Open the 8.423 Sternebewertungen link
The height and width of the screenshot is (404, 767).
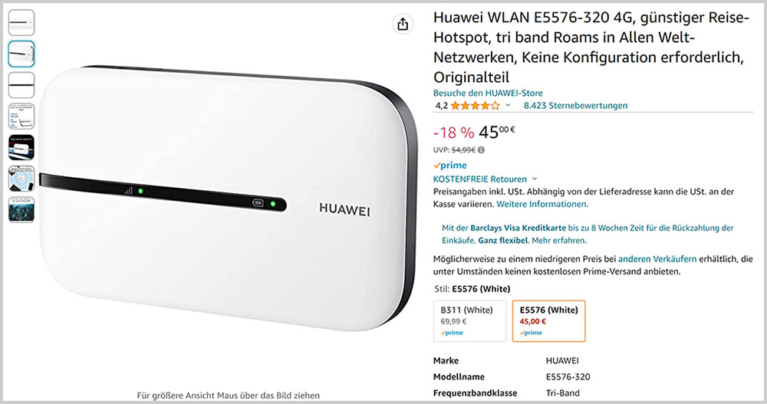pyautogui.click(x=575, y=106)
